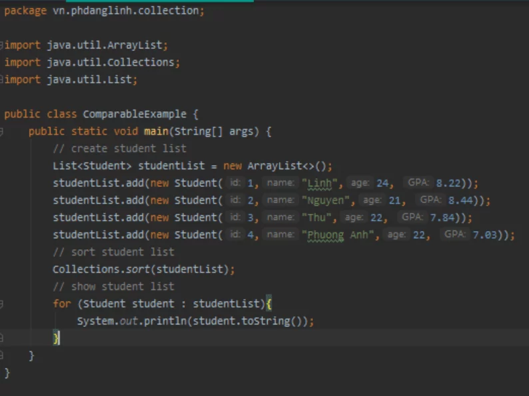Screen dimensions: 529x396
Task: Click the "Phuong Anh" string literal
Action: point(341,235)
